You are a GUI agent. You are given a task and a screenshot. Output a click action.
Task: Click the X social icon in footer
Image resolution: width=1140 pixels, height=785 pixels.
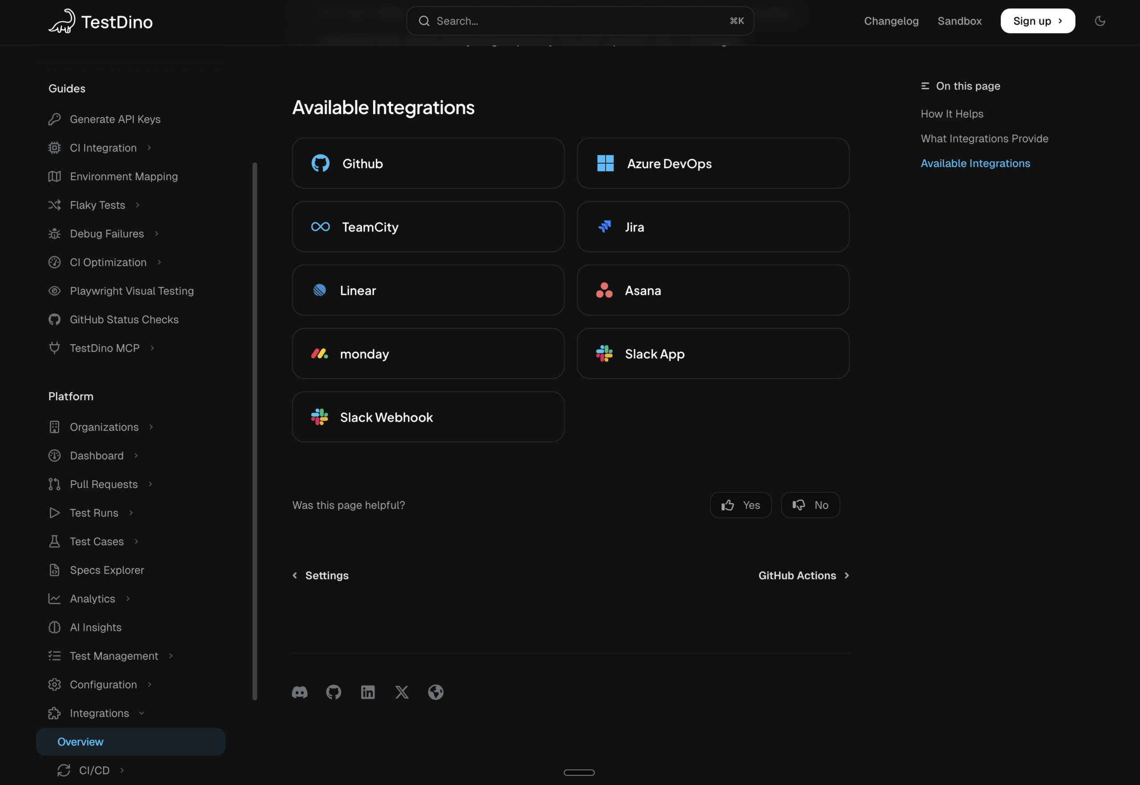(x=402, y=692)
